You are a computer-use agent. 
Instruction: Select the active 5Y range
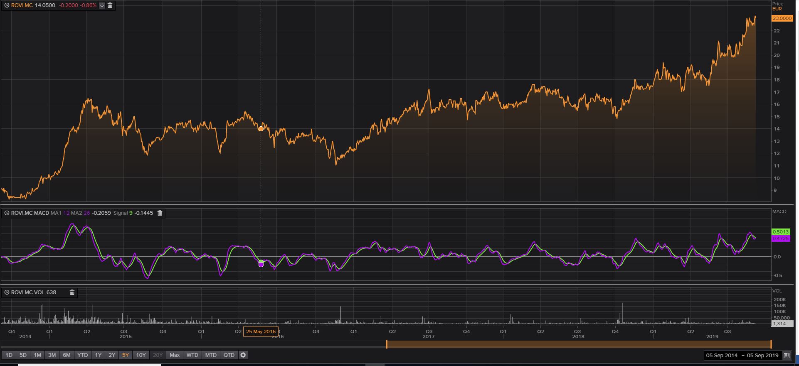(x=126, y=355)
